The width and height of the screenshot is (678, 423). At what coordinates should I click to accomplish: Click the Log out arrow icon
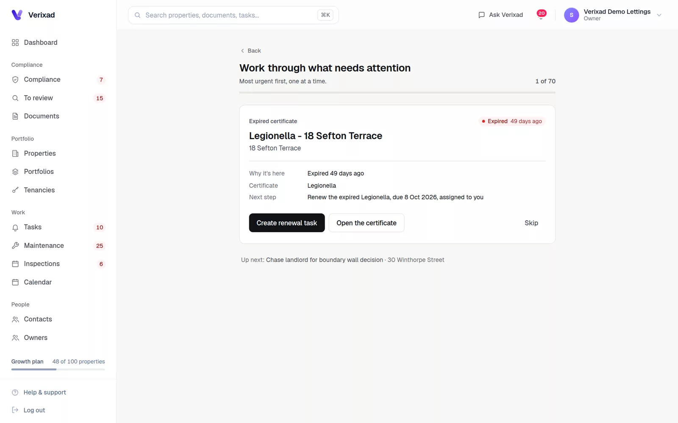(x=15, y=410)
